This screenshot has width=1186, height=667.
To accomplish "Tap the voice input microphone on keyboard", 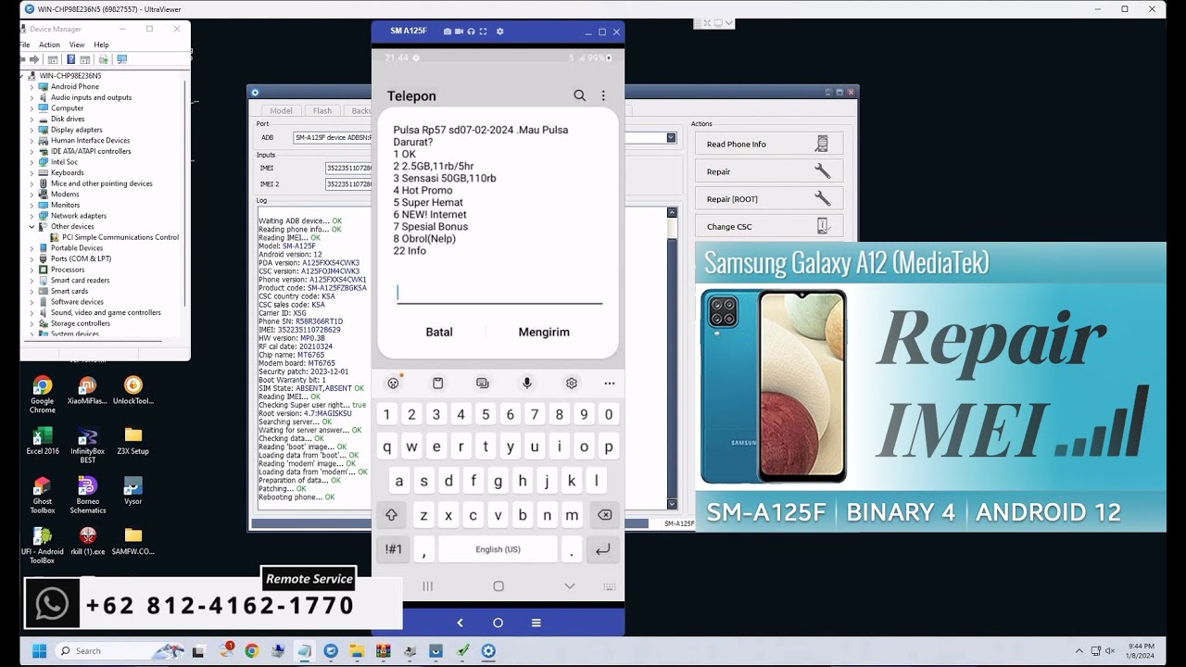I will [527, 383].
